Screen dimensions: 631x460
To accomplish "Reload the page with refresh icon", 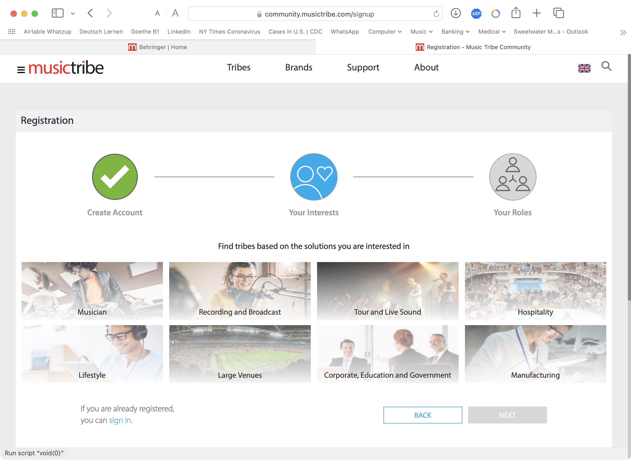I will pos(436,14).
